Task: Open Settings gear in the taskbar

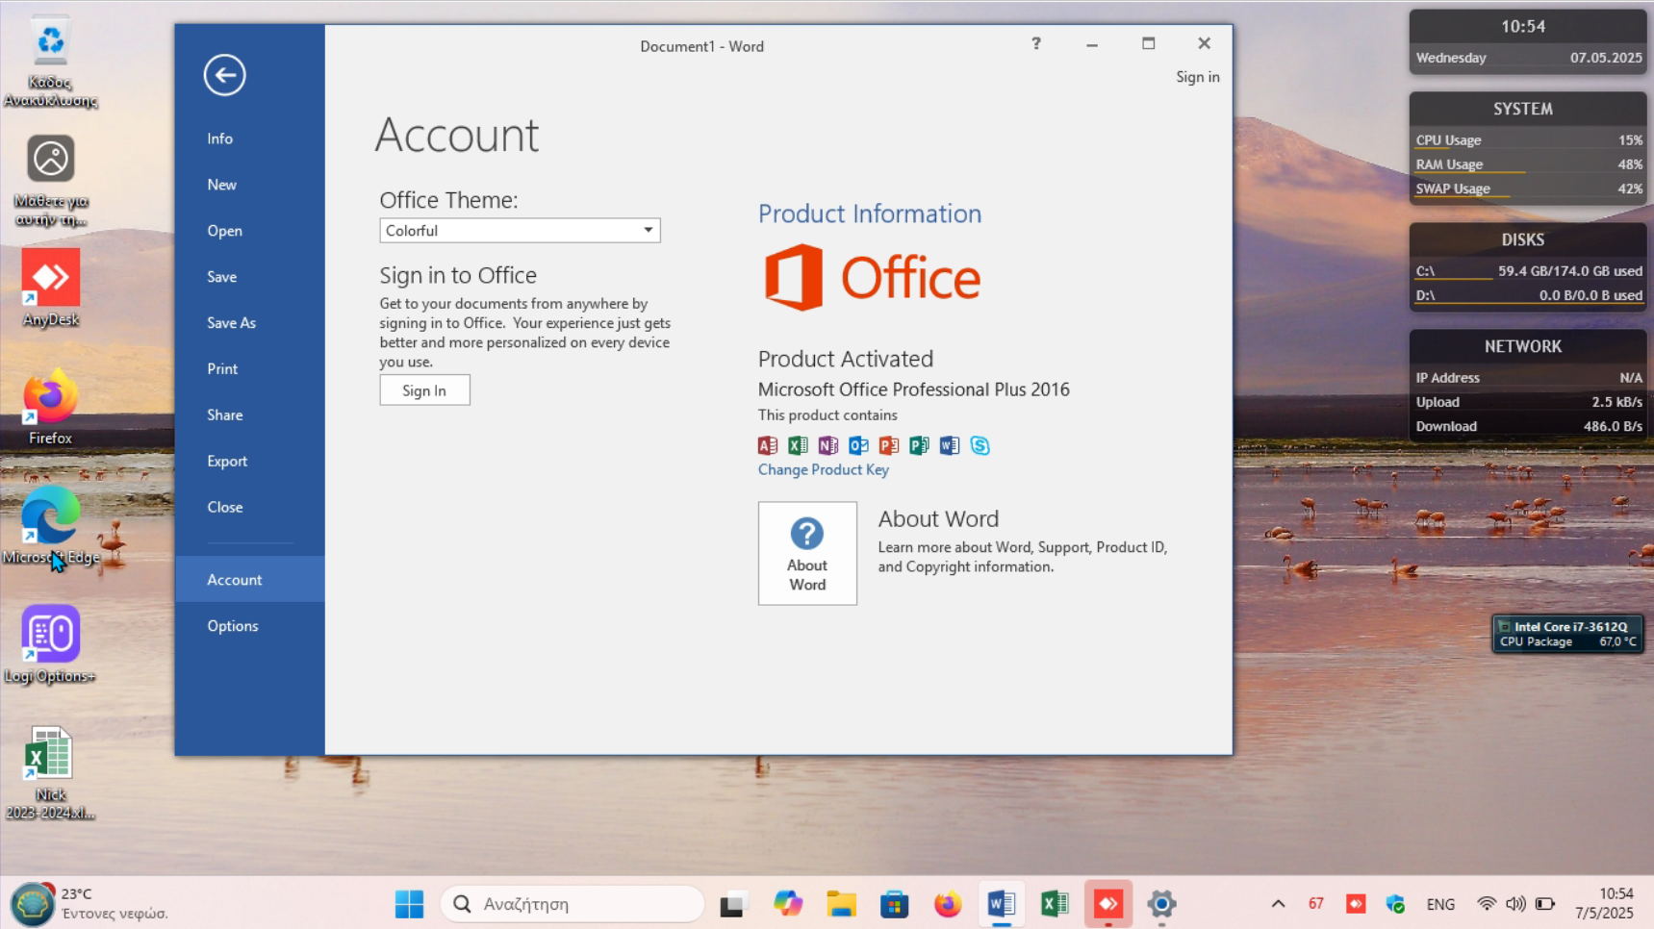Action: click(1161, 904)
